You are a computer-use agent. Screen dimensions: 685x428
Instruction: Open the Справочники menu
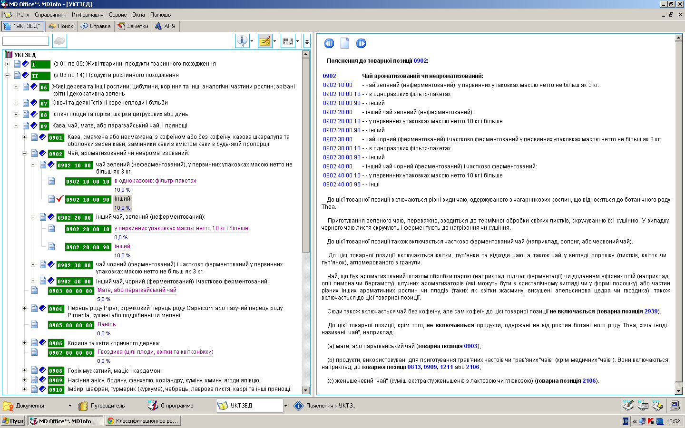tap(50, 15)
